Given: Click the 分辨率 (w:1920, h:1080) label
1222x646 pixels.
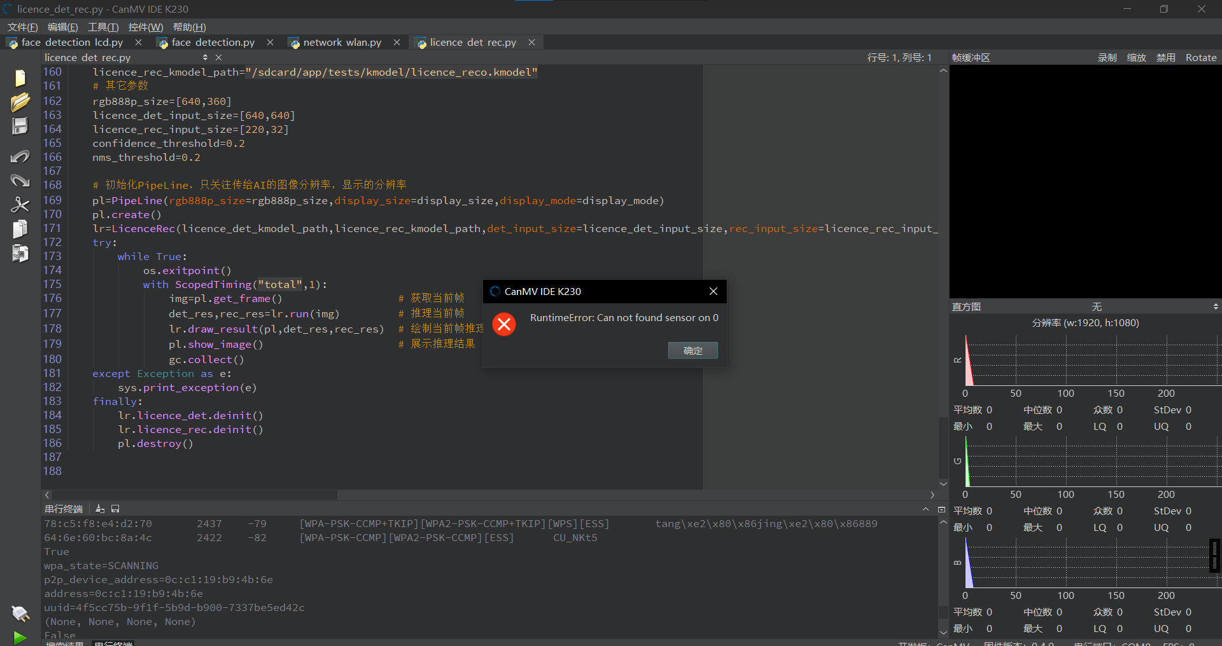Looking at the screenshot, I should [x=1086, y=322].
